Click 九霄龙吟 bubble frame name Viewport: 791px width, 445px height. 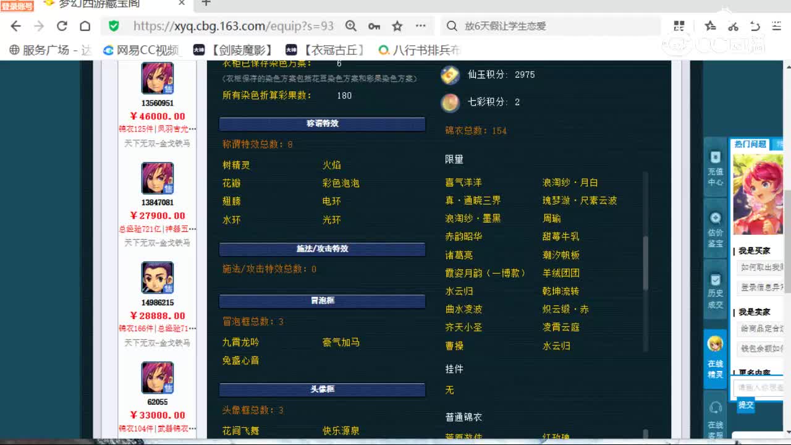point(241,342)
